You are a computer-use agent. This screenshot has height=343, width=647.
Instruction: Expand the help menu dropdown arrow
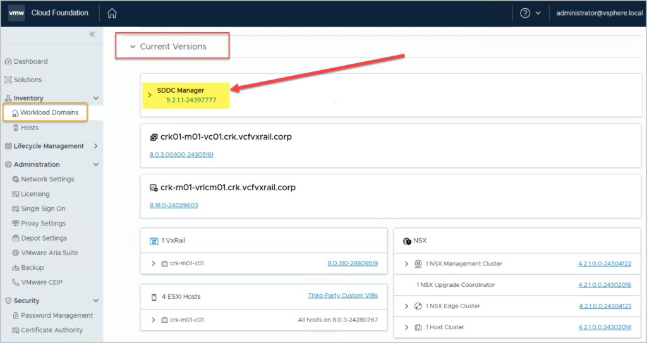point(538,13)
